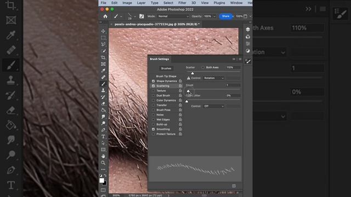Select the Clone Stamp tool
Screen dimensions: 351x197
click(103, 90)
